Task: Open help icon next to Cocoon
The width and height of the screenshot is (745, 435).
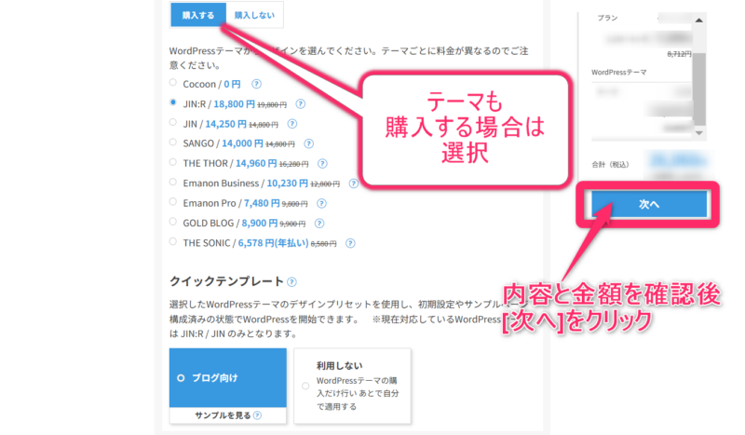Action: click(257, 84)
